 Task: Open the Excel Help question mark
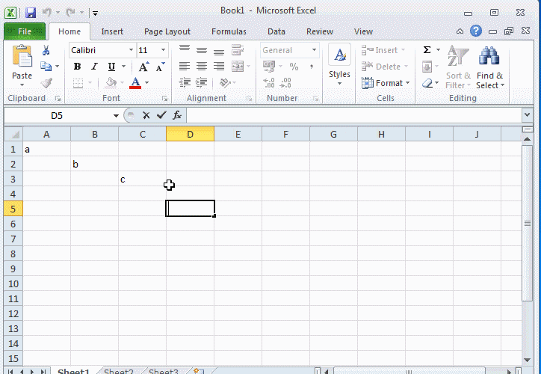[x=476, y=31]
